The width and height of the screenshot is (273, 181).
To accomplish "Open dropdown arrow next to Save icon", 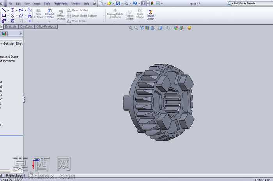I will pos(122,4).
